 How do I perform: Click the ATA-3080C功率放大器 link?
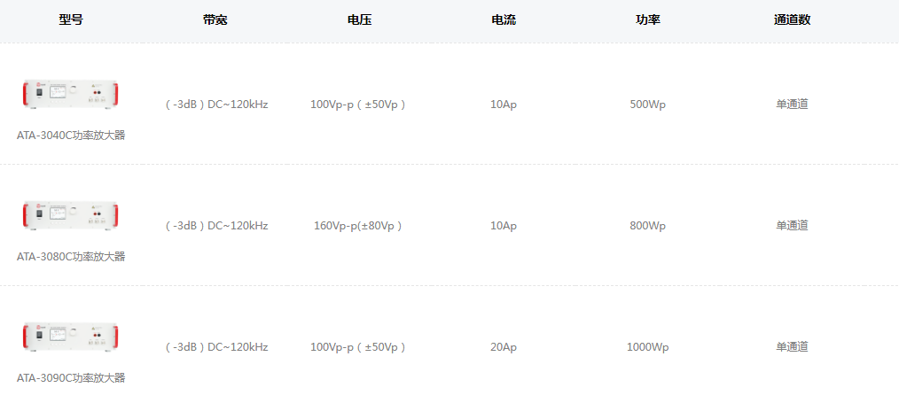(71, 257)
